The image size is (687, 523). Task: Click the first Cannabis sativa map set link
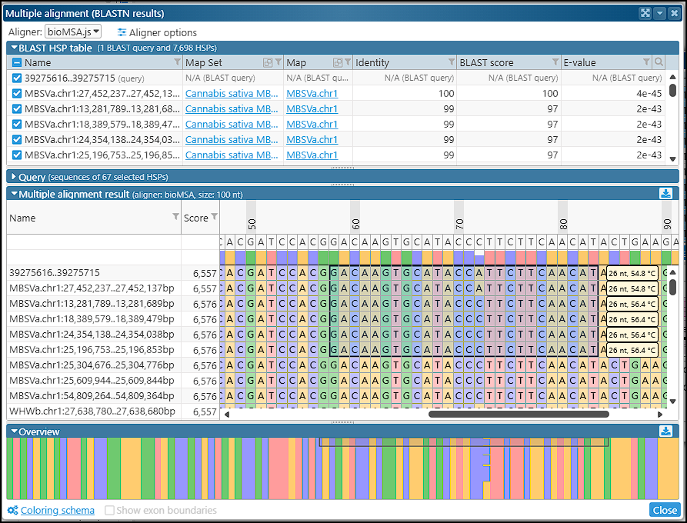232,94
